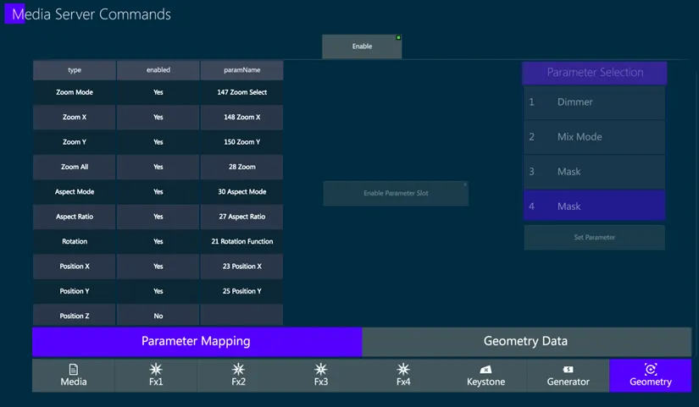Select highlighted parameter 4 Mask

tap(594, 206)
